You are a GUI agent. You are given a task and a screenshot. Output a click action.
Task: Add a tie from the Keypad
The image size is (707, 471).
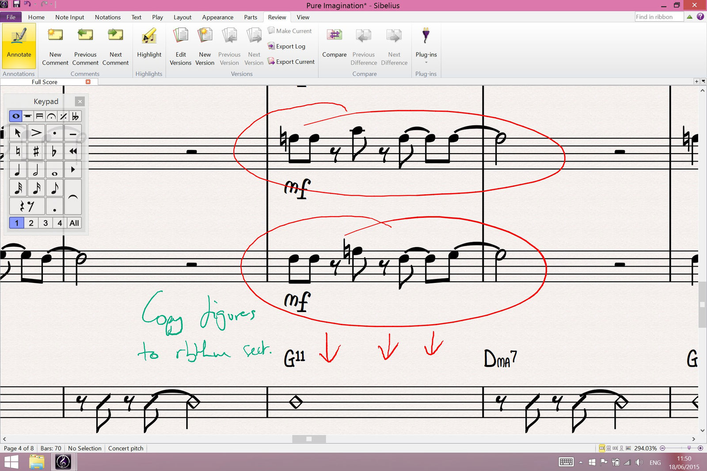click(x=73, y=197)
